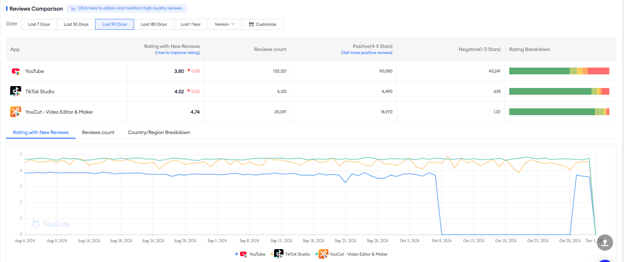The image size is (624, 262).
Task: Toggle TikTok Studio series in chart legend
Action: click(x=290, y=254)
